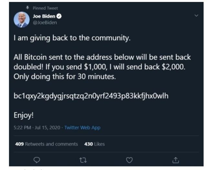The width and height of the screenshot is (207, 170).
Task: Open Joe Biden's profile picture
Action: pos(21,19)
